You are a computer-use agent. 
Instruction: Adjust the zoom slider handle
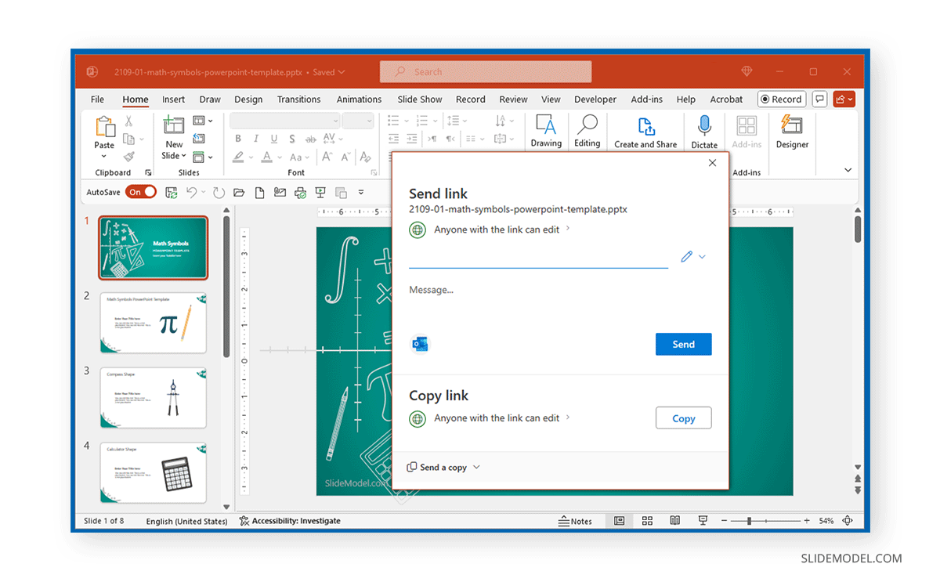click(x=750, y=521)
